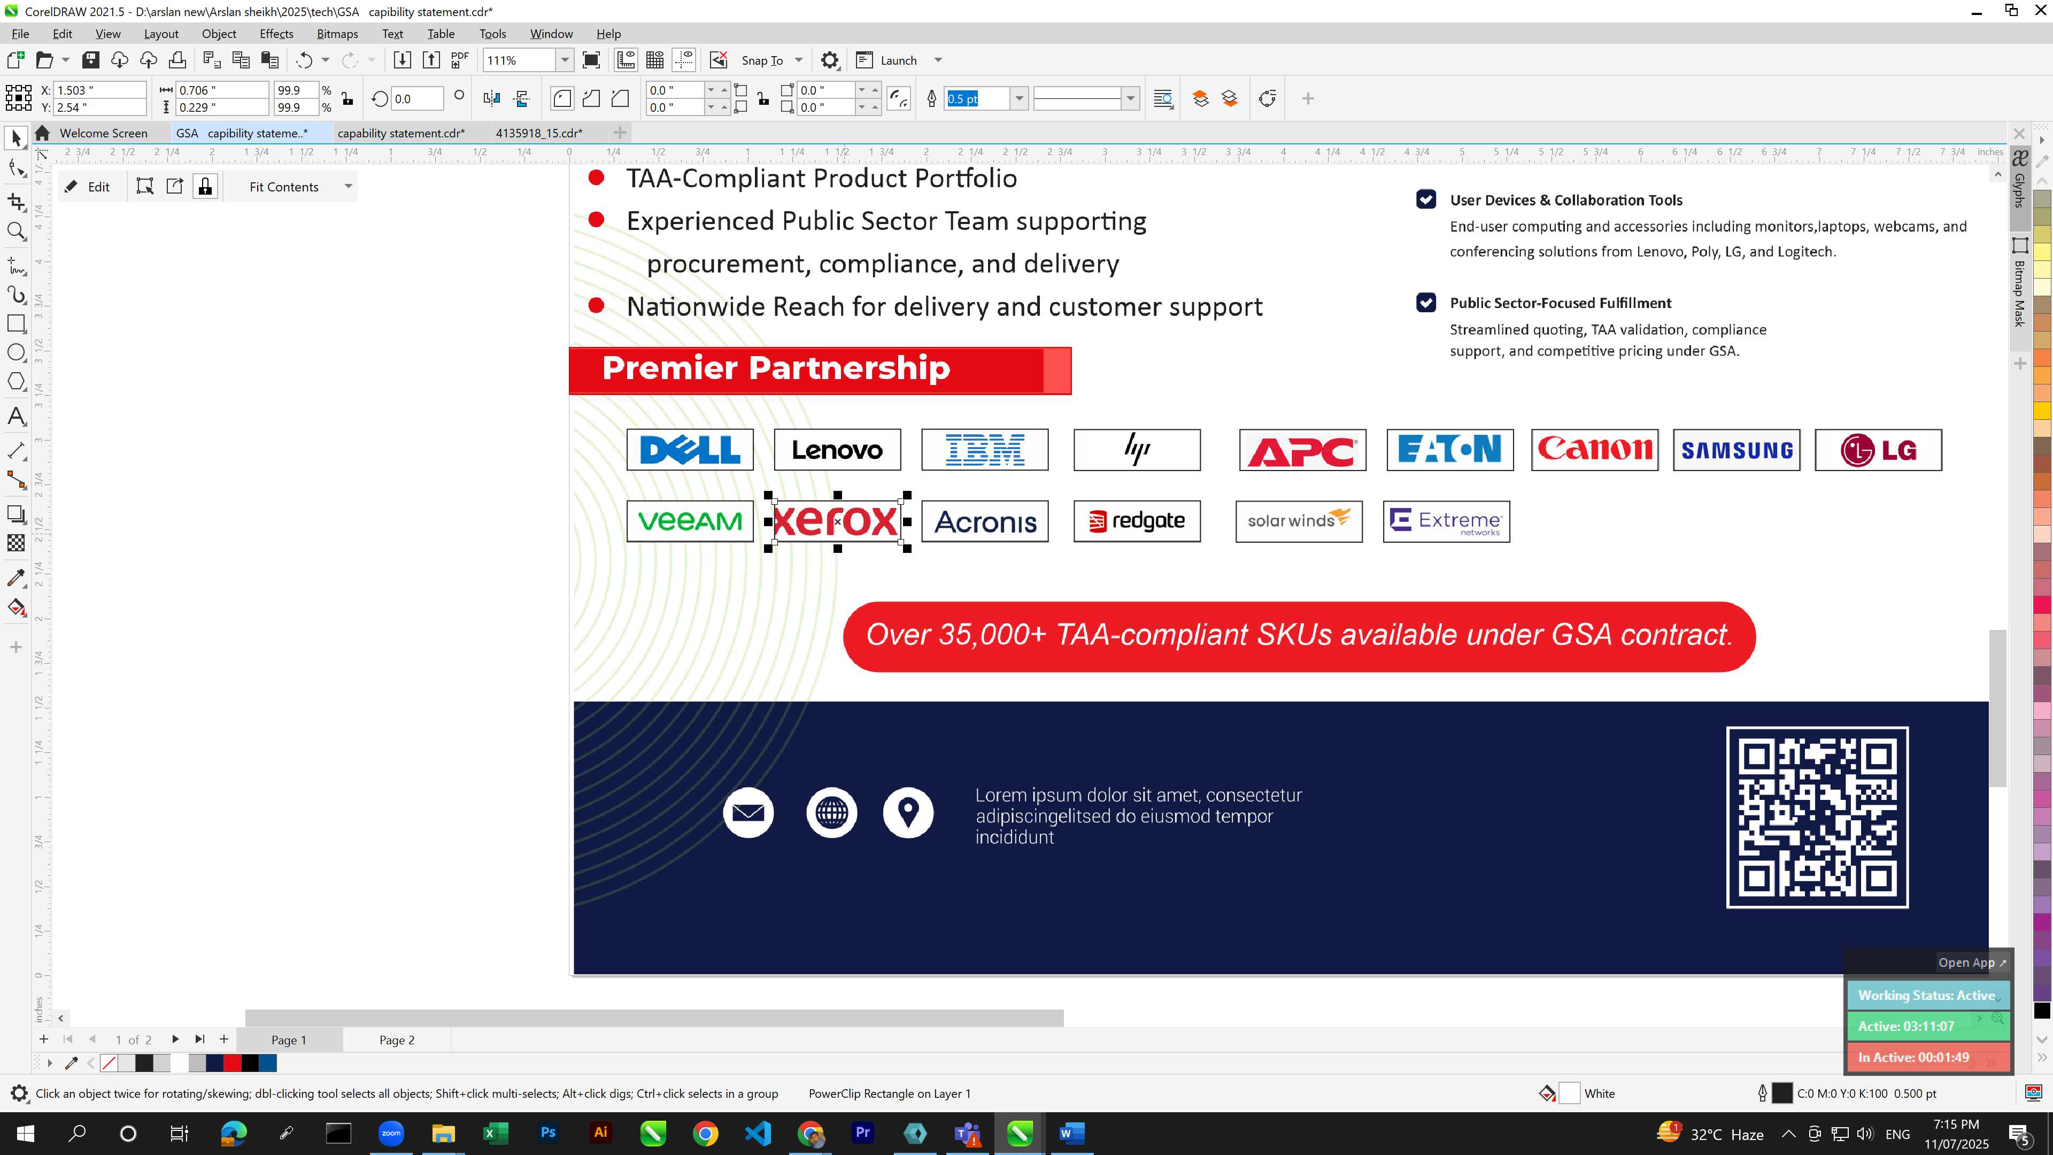Expand the Snap To dropdown
This screenshot has width=2053, height=1155.
pyautogui.click(x=799, y=60)
